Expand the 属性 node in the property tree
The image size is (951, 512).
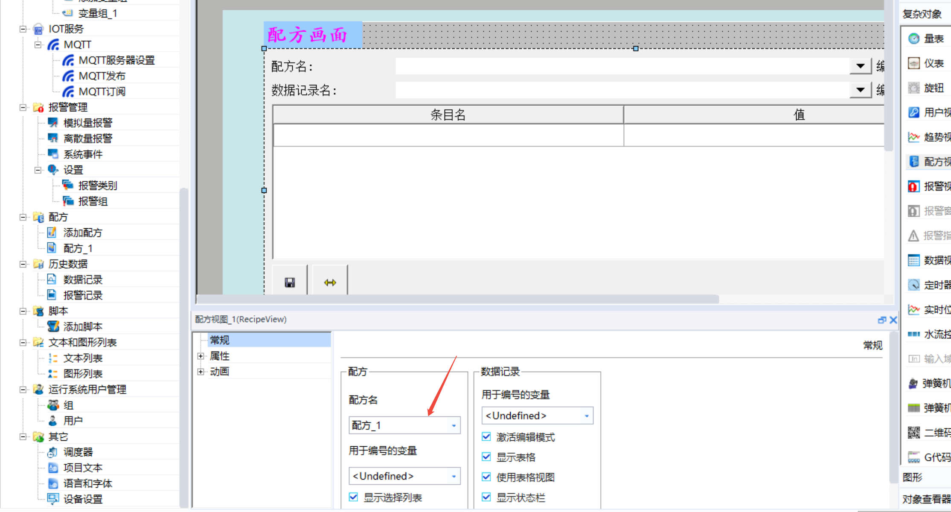click(x=201, y=356)
